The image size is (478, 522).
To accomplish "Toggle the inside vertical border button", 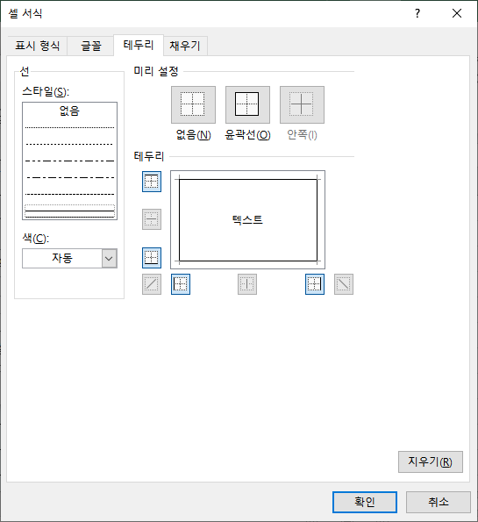I will point(247,284).
